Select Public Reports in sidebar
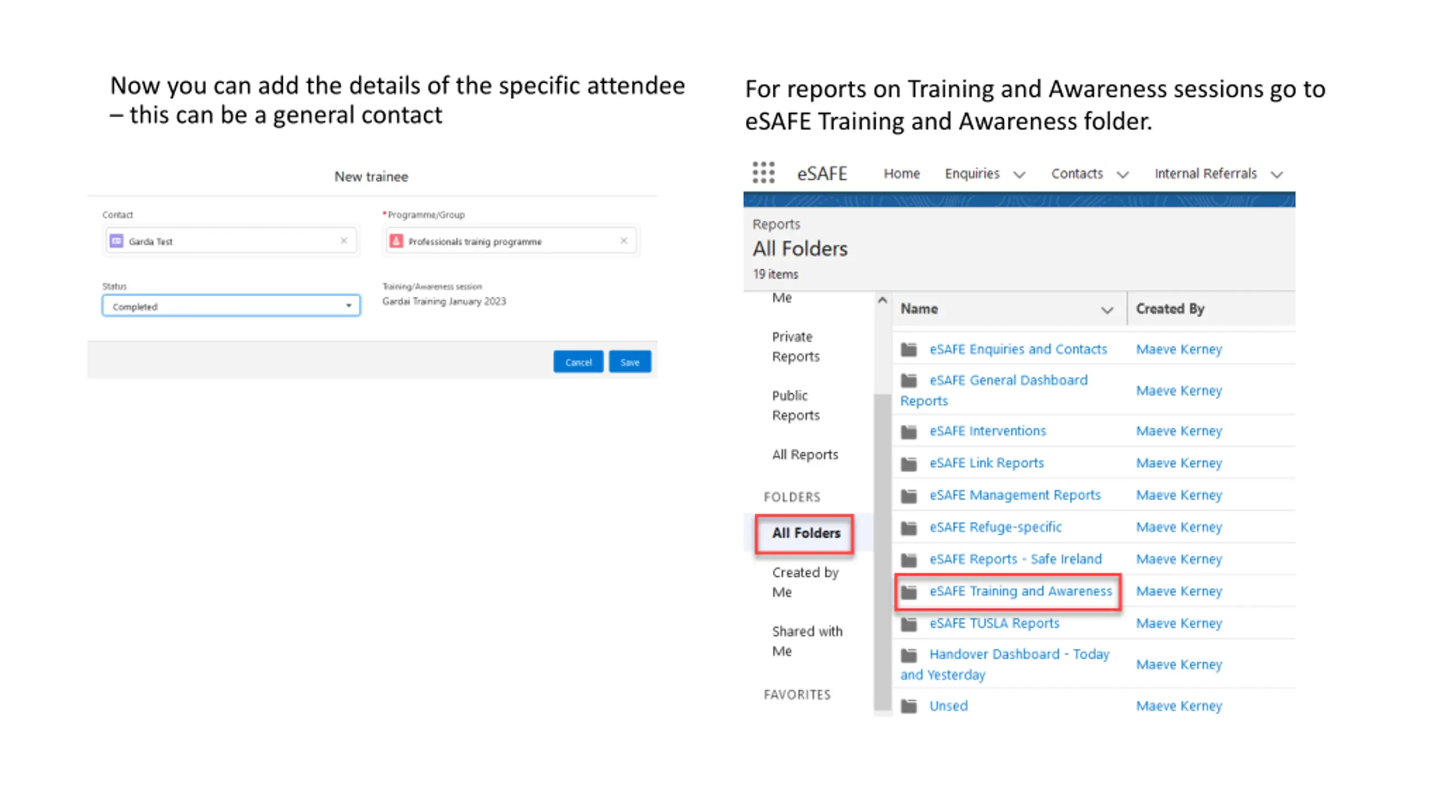Screen dimensions: 1442x811 pyautogui.click(x=795, y=405)
